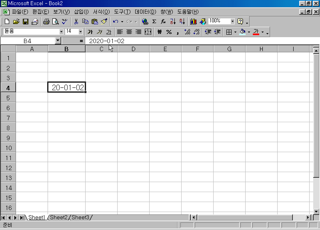320x230 pixels.
Task: Open Print Preview icon
Action: tap(56, 22)
